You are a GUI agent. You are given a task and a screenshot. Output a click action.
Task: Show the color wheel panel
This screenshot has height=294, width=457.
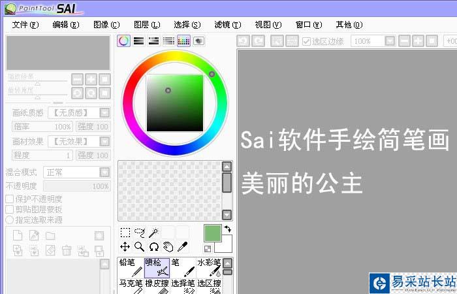124,41
